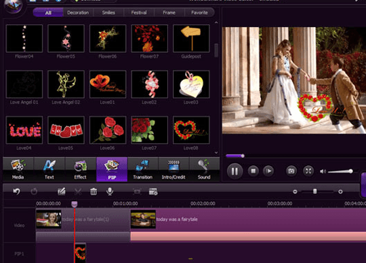Open the Transition panel

[x=143, y=169]
